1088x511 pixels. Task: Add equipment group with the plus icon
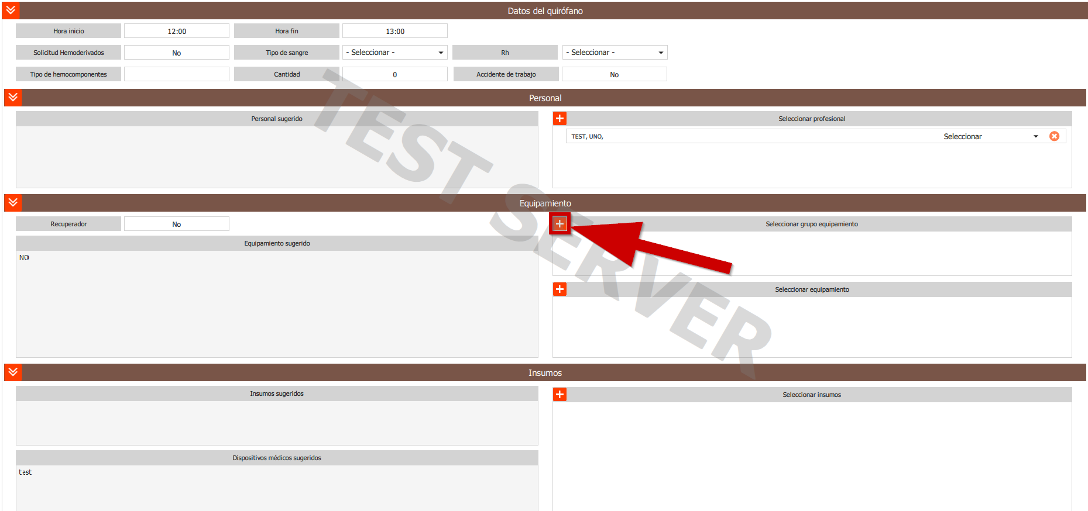[x=560, y=223]
